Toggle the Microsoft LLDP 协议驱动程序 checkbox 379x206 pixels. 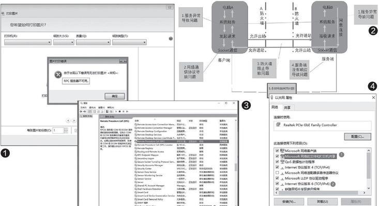(x=277, y=178)
